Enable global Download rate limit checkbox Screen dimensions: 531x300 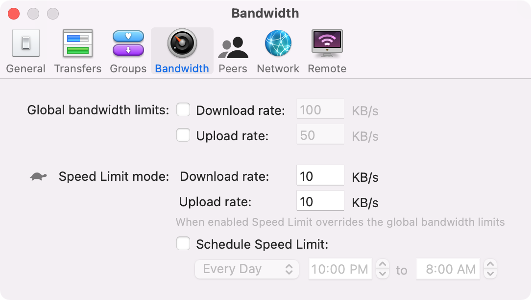(183, 110)
